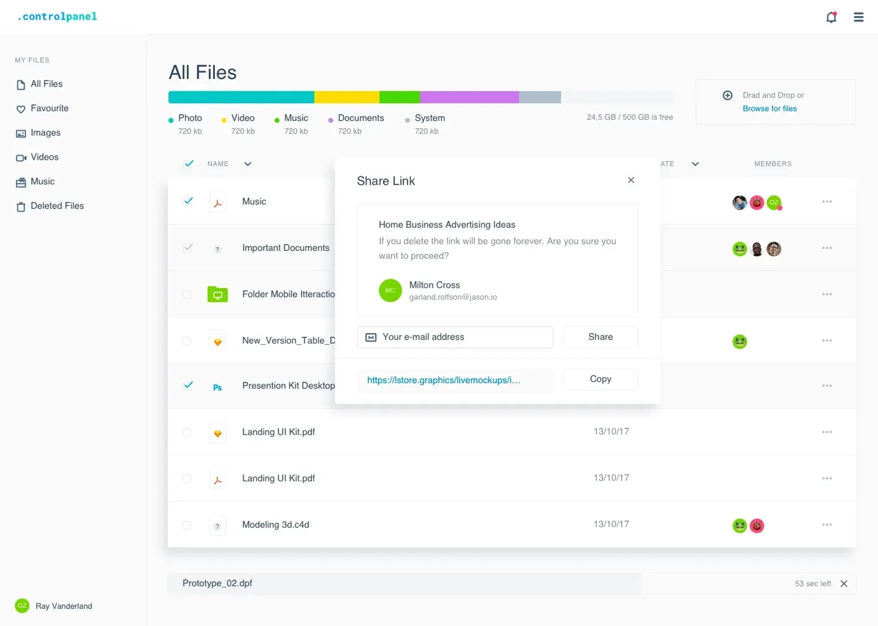Image resolution: width=878 pixels, height=626 pixels.
Task: Open the hamburger menu
Action: 858,17
